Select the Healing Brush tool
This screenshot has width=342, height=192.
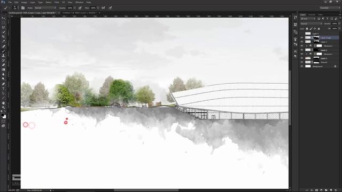3,46
